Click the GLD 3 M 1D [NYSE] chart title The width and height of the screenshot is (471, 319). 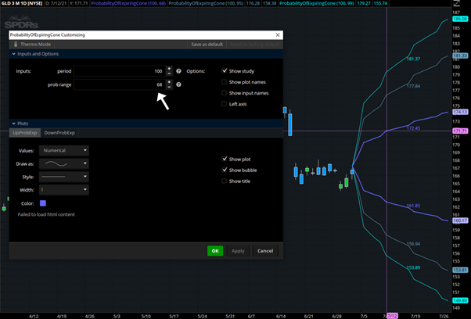click(x=22, y=3)
